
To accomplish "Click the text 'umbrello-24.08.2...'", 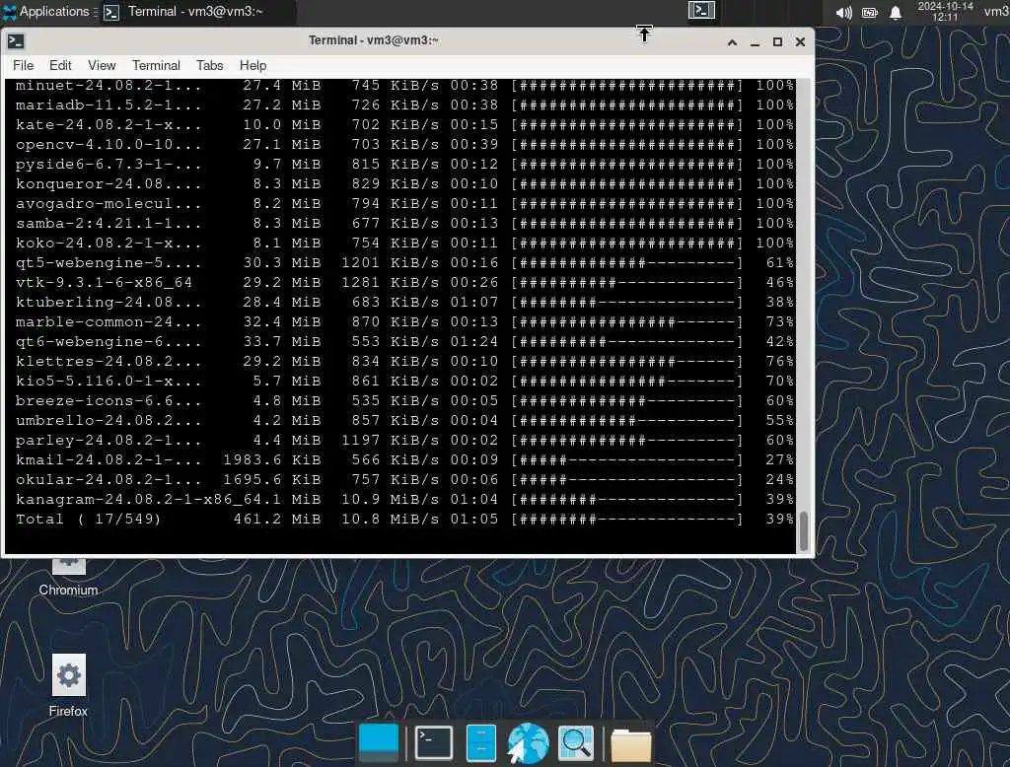I will coord(108,421).
